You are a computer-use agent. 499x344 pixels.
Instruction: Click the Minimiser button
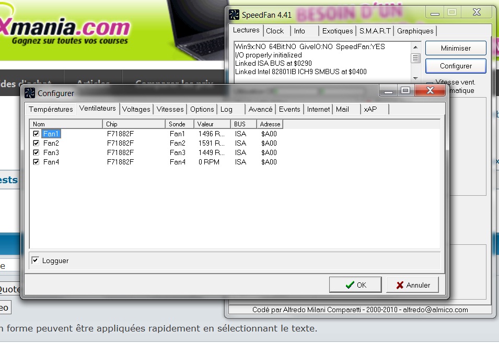click(x=456, y=48)
